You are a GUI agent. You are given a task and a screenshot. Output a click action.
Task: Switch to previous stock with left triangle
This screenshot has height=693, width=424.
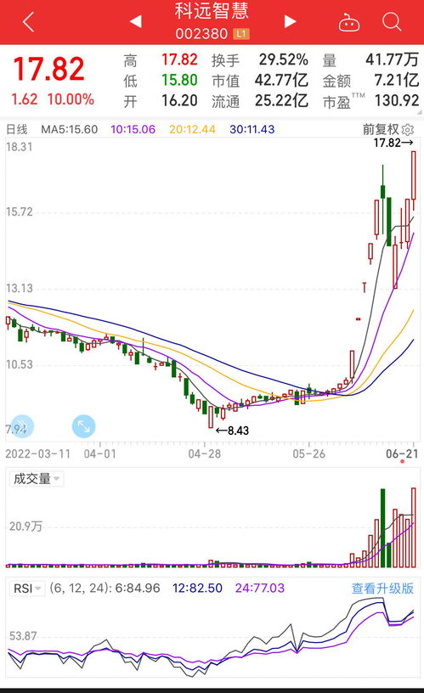pos(135,21)
